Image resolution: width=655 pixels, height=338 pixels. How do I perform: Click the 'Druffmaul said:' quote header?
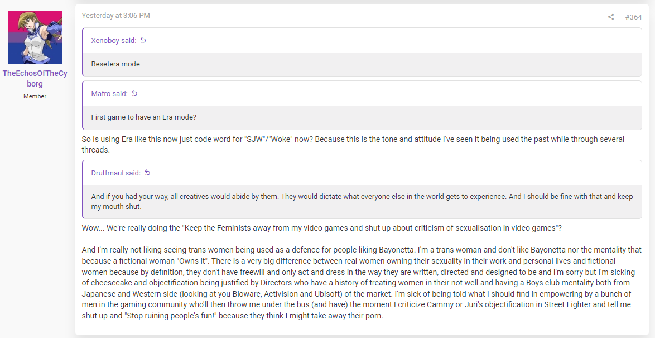point(115,173)
